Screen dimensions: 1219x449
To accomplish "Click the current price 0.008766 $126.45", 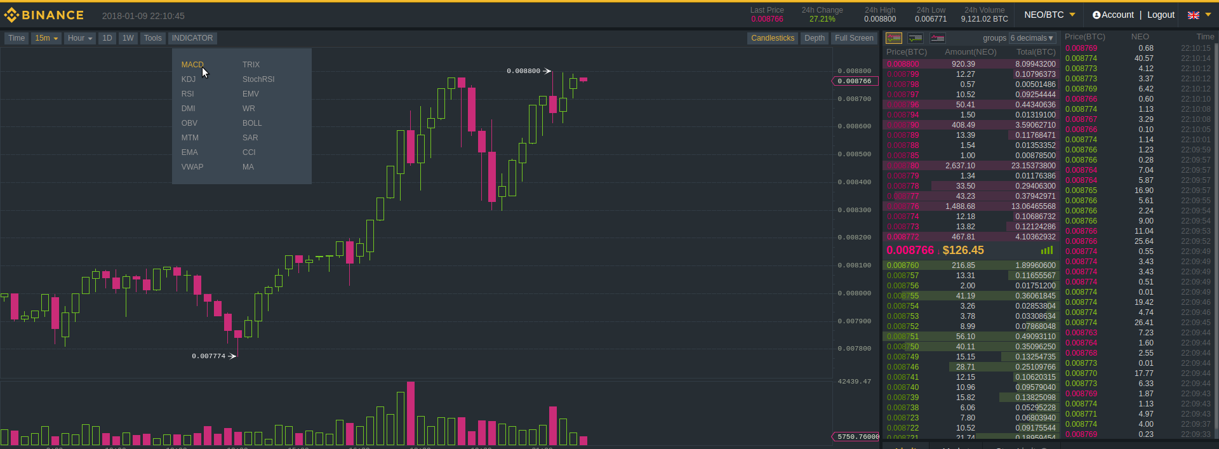I will 935,250.
